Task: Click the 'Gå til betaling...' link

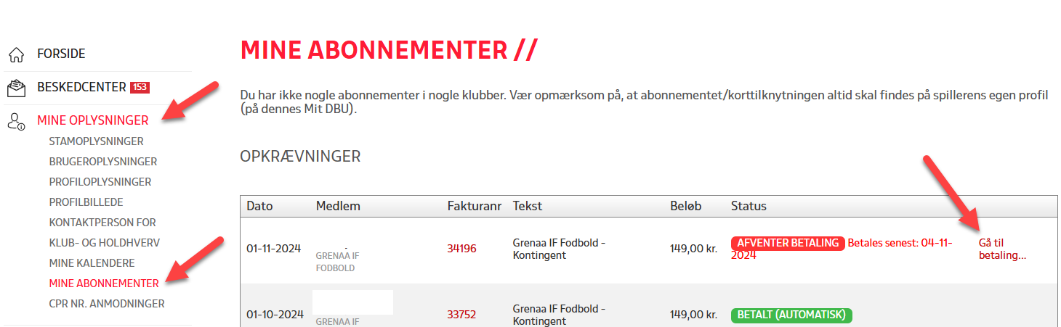Action: click(1001, 249)
